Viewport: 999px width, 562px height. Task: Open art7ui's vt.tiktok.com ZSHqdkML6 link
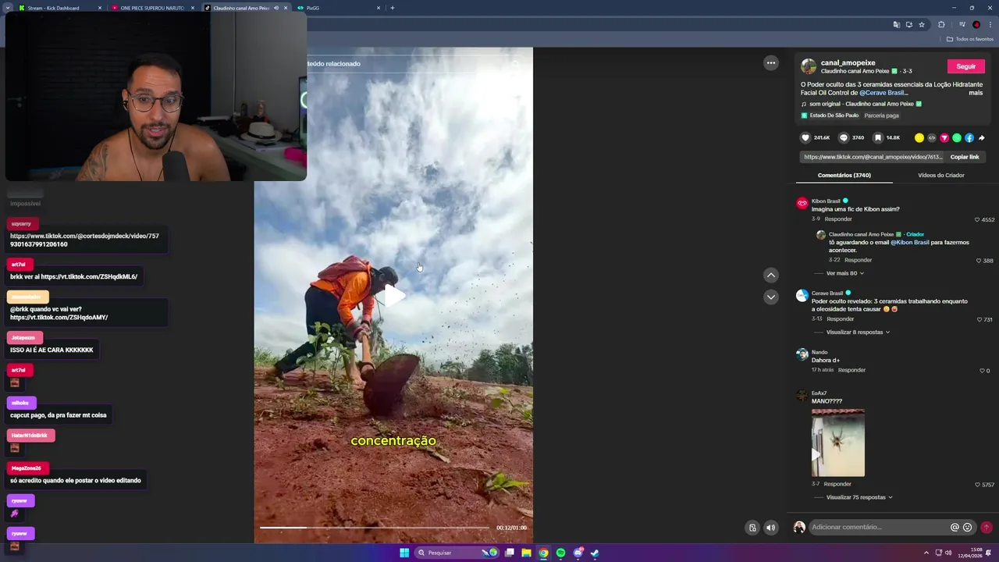pos(89,277)
